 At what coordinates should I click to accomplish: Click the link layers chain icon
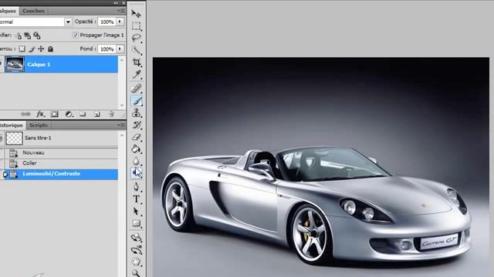click(x=25, y=114)
